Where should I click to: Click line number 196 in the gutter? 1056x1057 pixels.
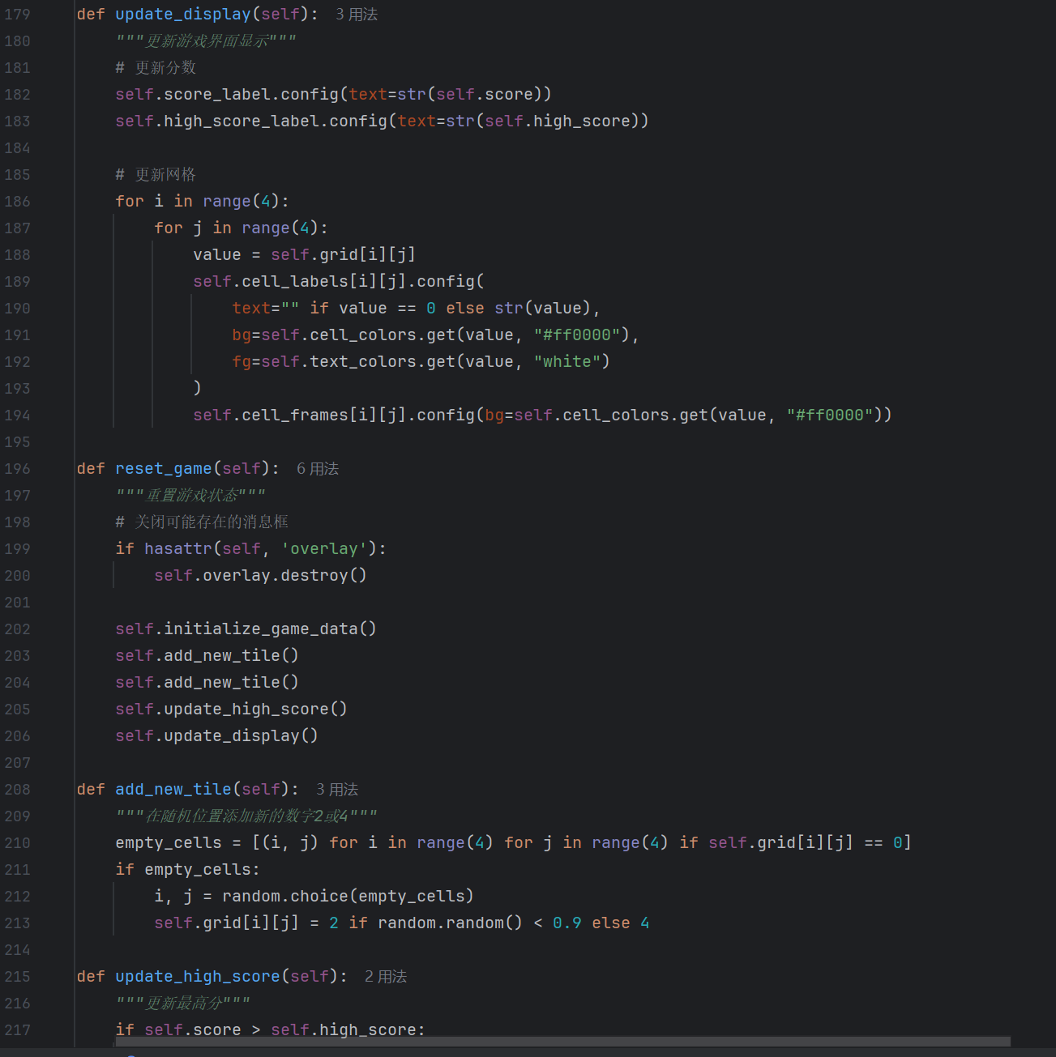[18, 469]
